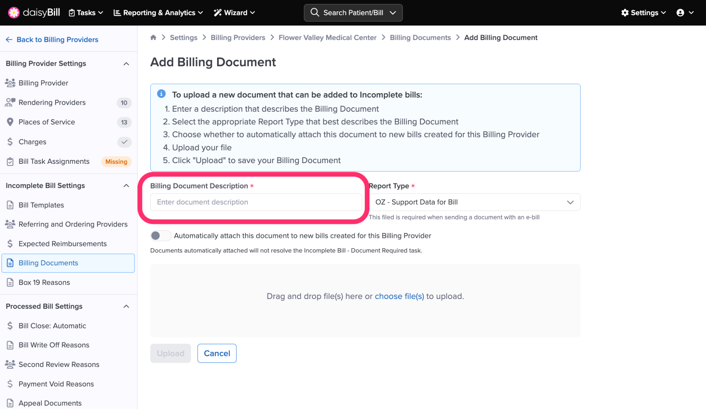Click the Billing Document Description input field
The height and width of the screenshot is (409, 706).
pos(256,202)
